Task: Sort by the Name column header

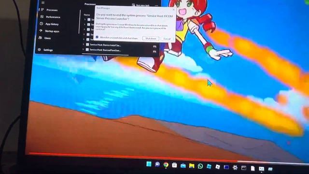Action: [87, 14]
